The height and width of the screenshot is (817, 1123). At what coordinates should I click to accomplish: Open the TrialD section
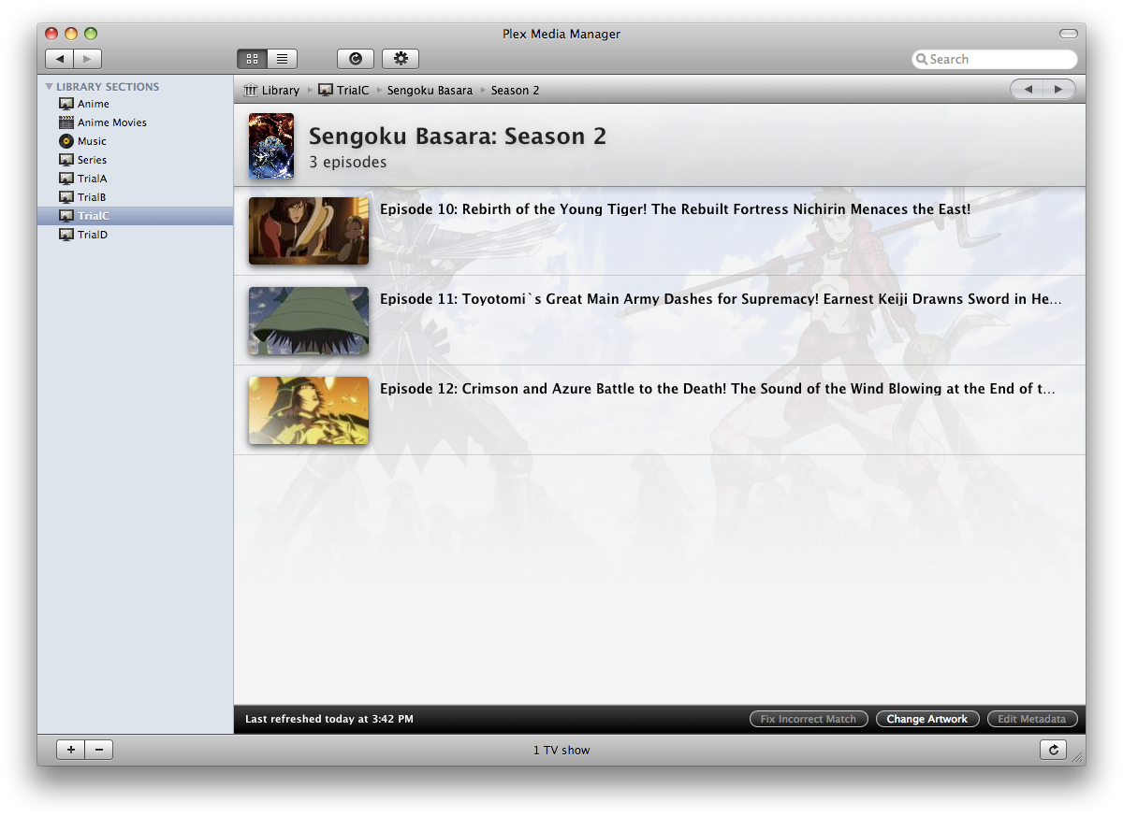135,235
